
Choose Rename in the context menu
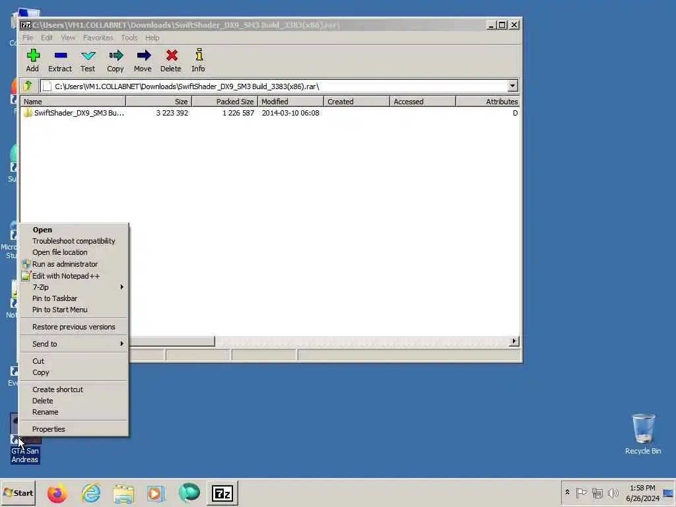(x=74, y=412)
